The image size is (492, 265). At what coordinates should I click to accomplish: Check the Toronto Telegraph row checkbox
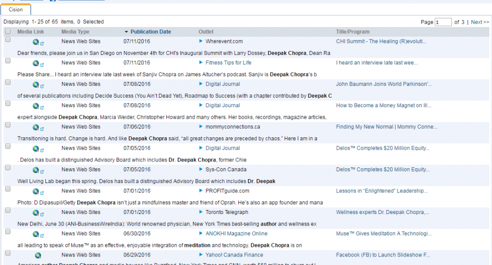[8, 210]
